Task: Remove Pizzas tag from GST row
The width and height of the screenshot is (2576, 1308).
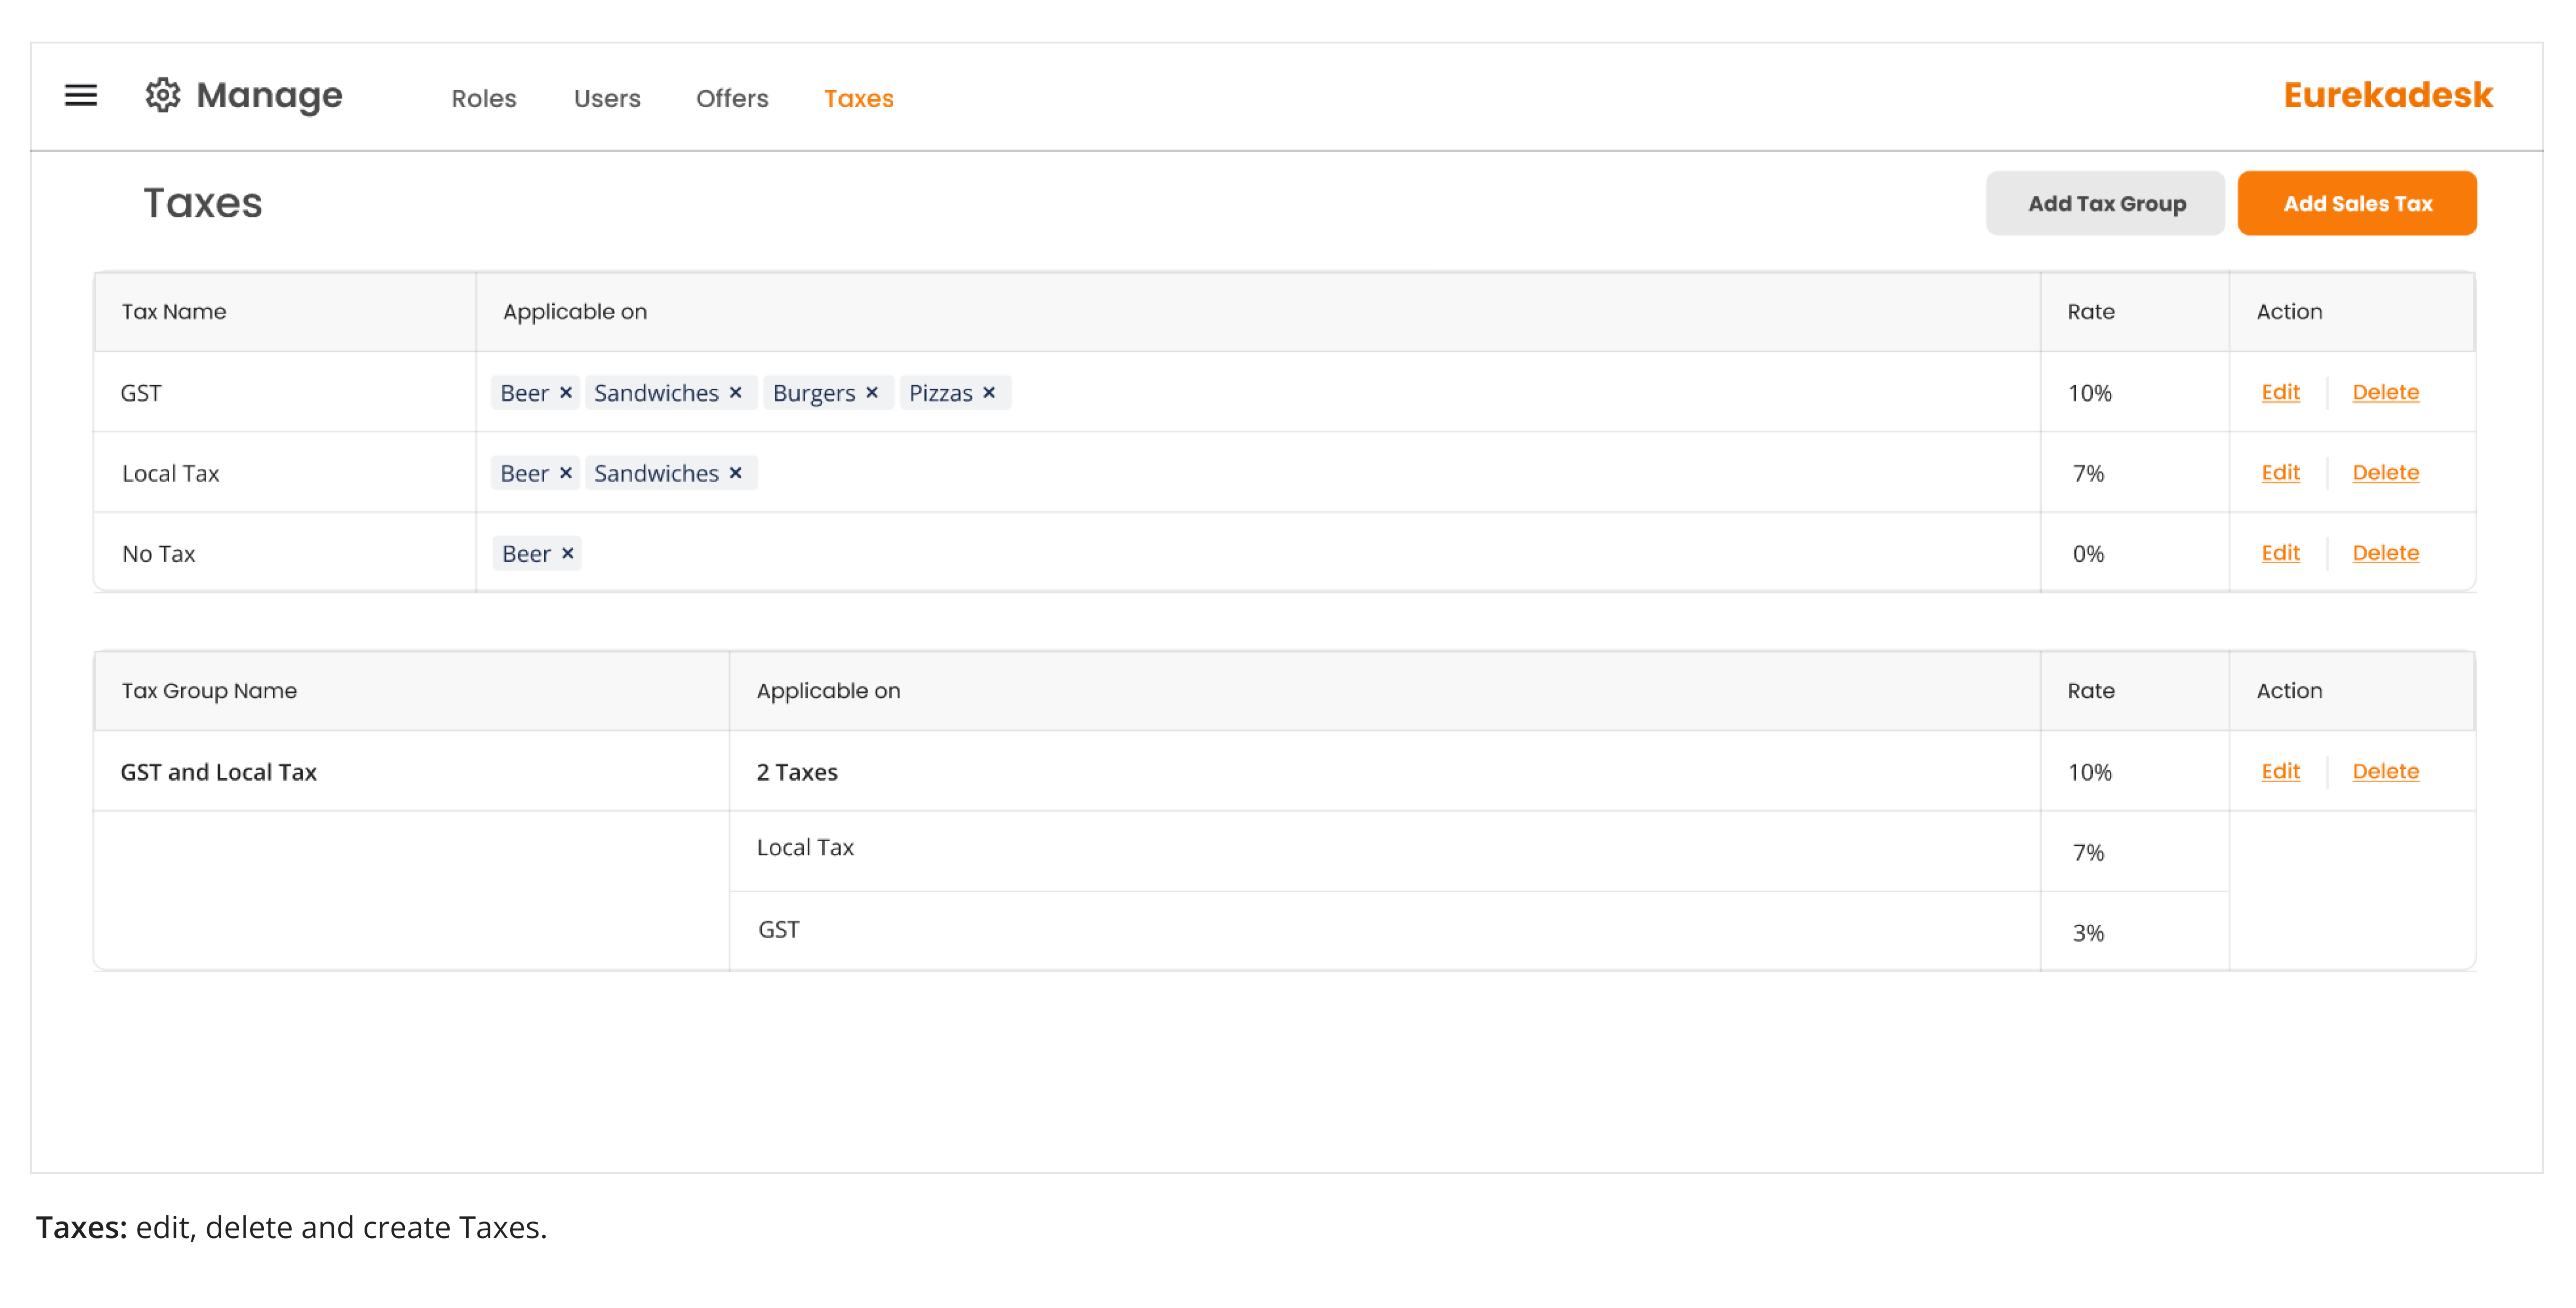Action: pyautogui.click(x=989, y=393)
